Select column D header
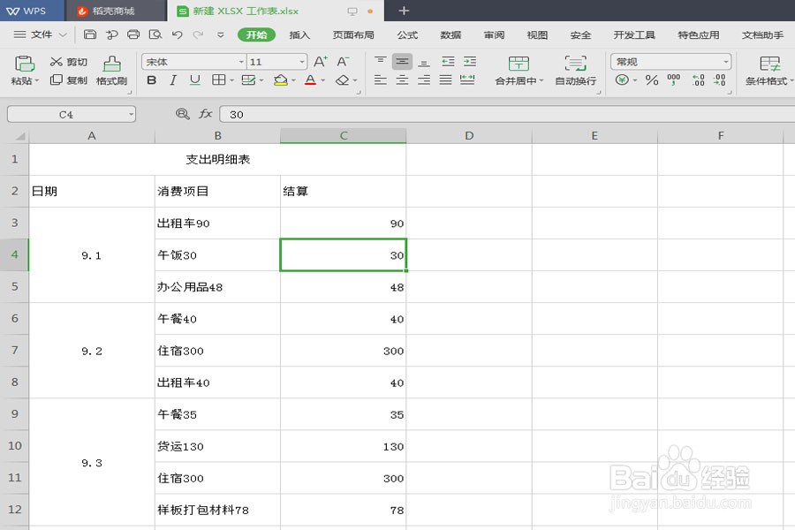Screen dimensions: 795x530 pyautogui.click(x=469, y=135)
